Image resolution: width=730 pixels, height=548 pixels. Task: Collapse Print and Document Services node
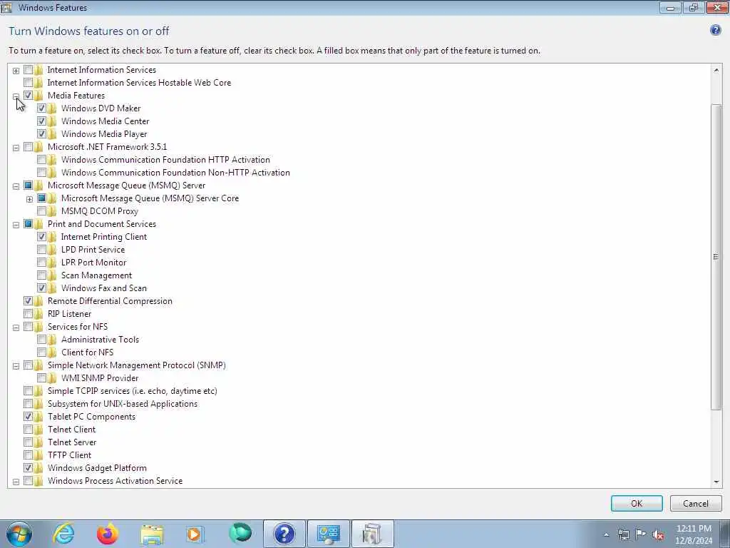[x=16, y=225]
